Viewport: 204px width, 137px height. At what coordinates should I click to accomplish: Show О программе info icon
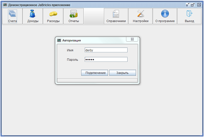coord(165,14)
